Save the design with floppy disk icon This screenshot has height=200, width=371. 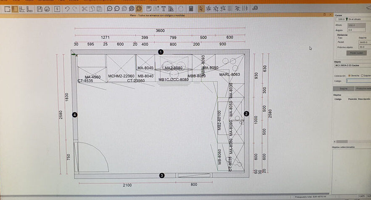(x=40, y=9)
